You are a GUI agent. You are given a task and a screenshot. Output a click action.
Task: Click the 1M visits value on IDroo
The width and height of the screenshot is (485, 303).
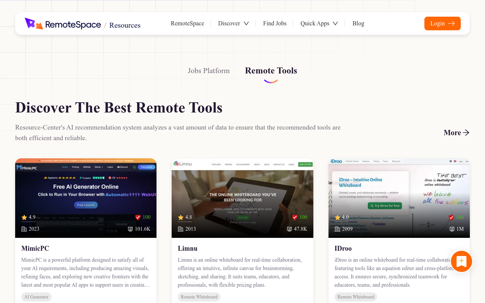(460, 229)
